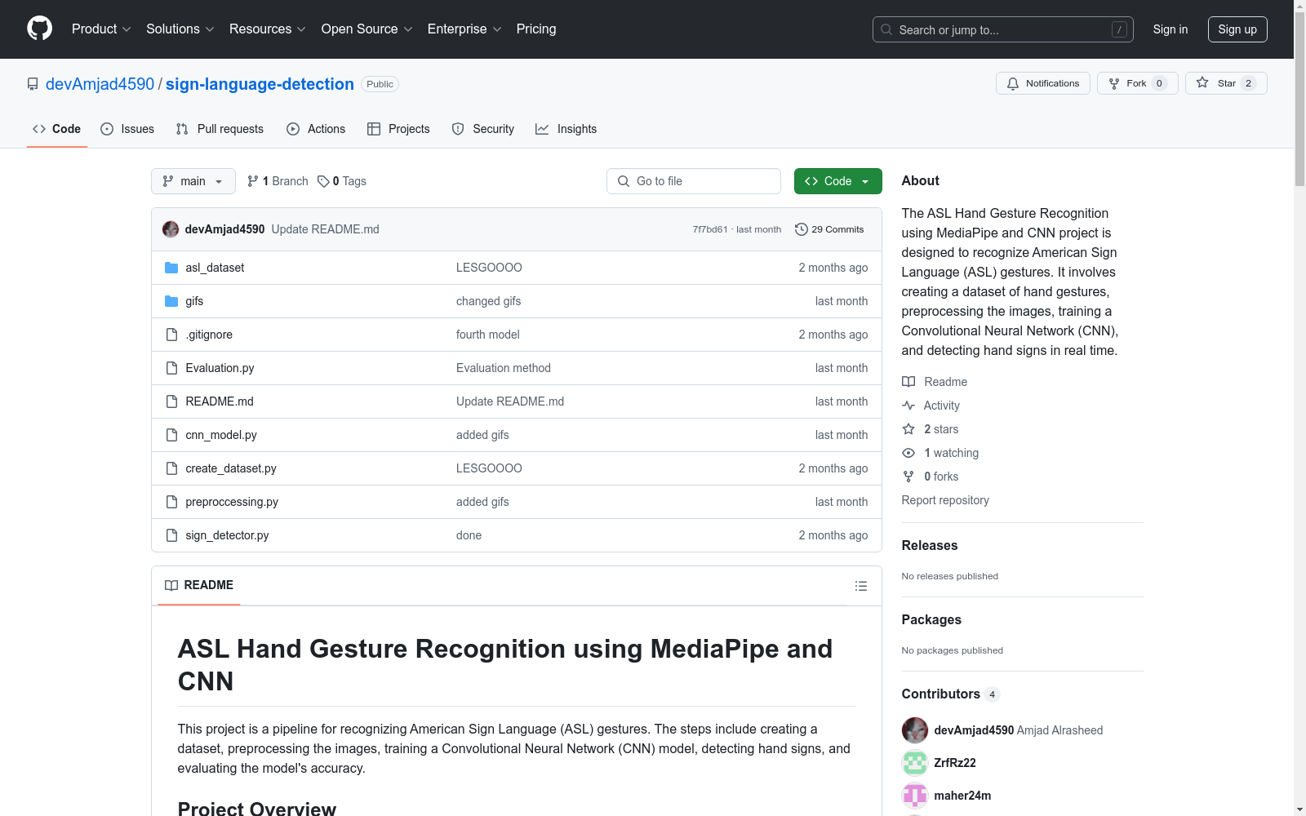Open create_dataset.py file
1306x816 pixels.
(x=231, y=468)
